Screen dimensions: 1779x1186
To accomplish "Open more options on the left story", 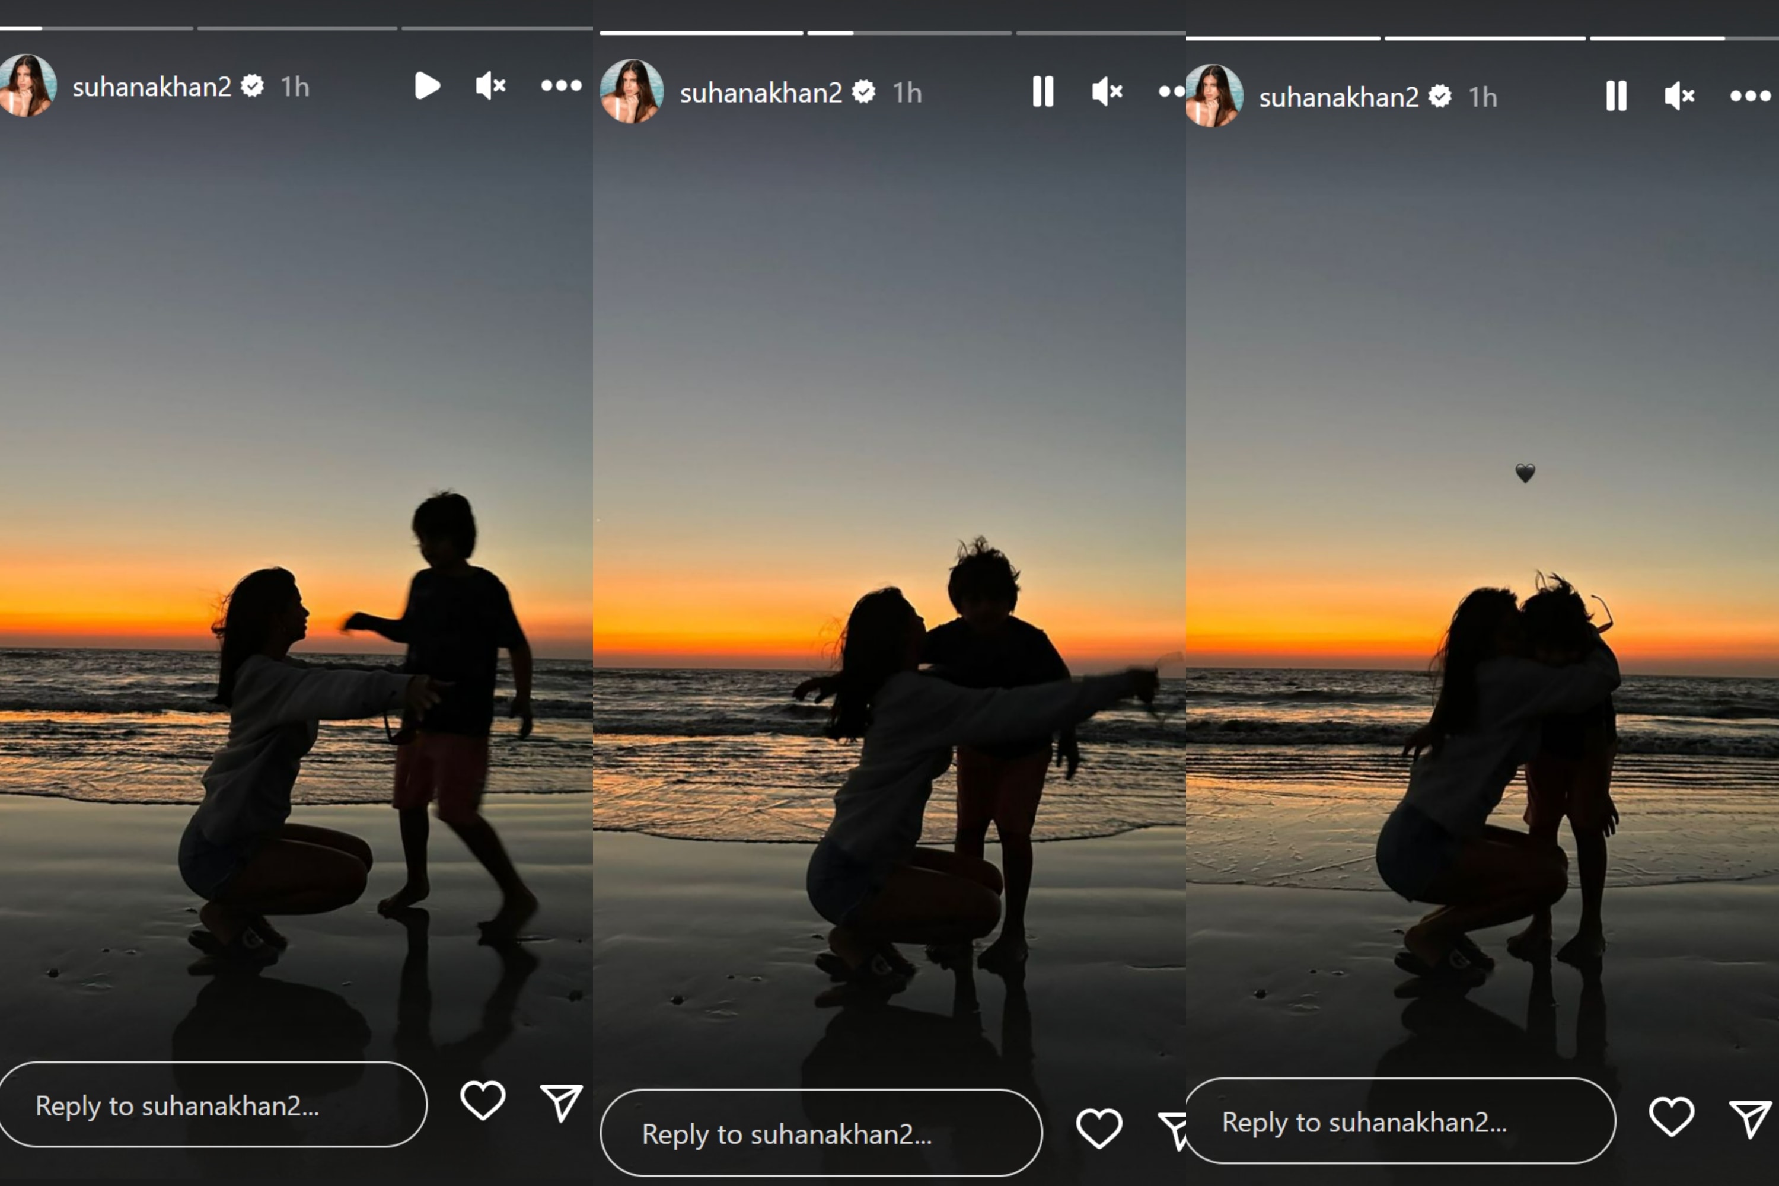I will pos(561,85).
